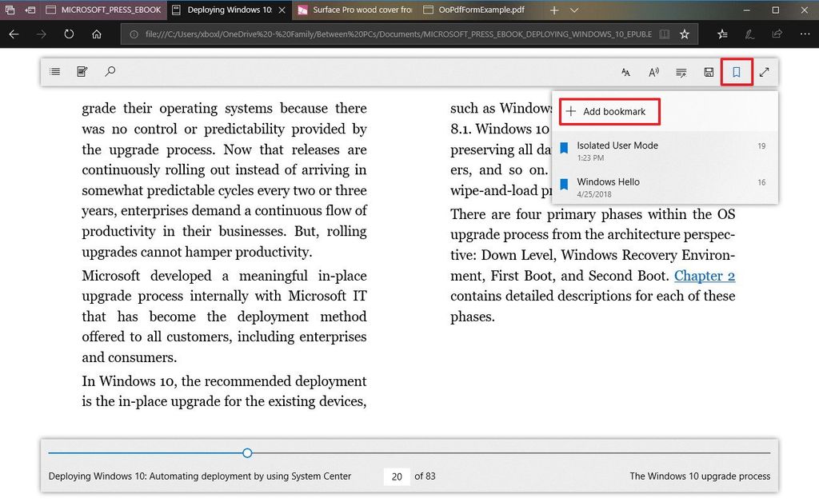
Task: Open search within the book
Action: [x=110, y=71]
